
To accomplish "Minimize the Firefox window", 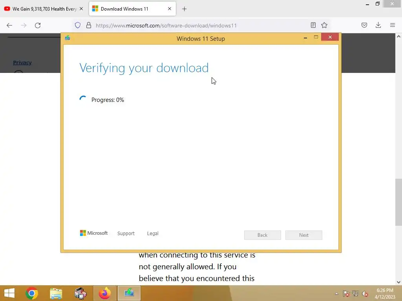I will 367,4.
